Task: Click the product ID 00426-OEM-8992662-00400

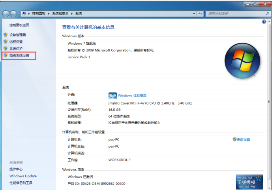Action: tap(103, 184)
